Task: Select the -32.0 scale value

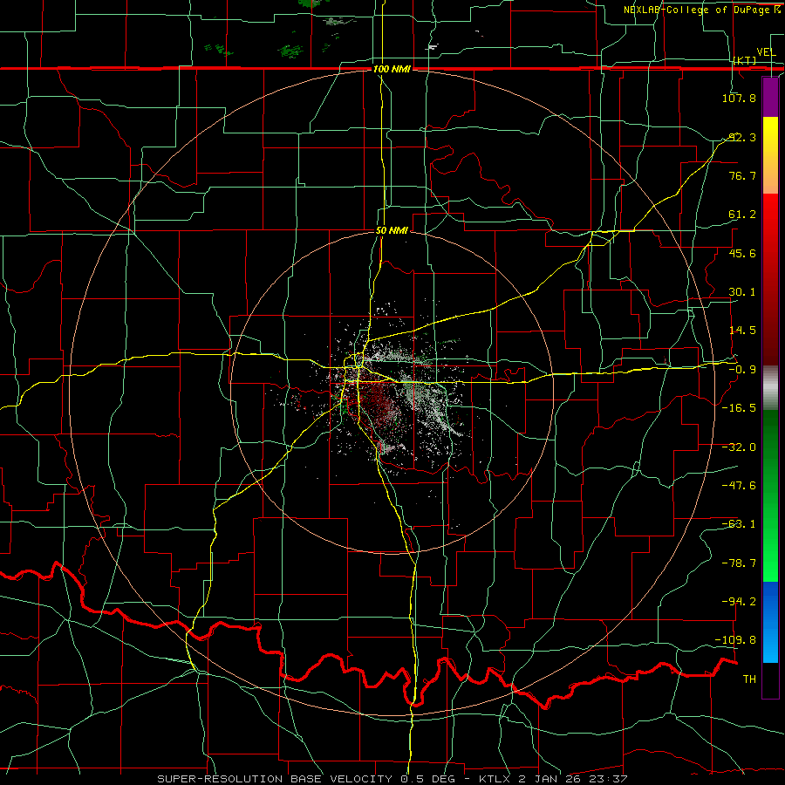Action: tap(739, 447)
